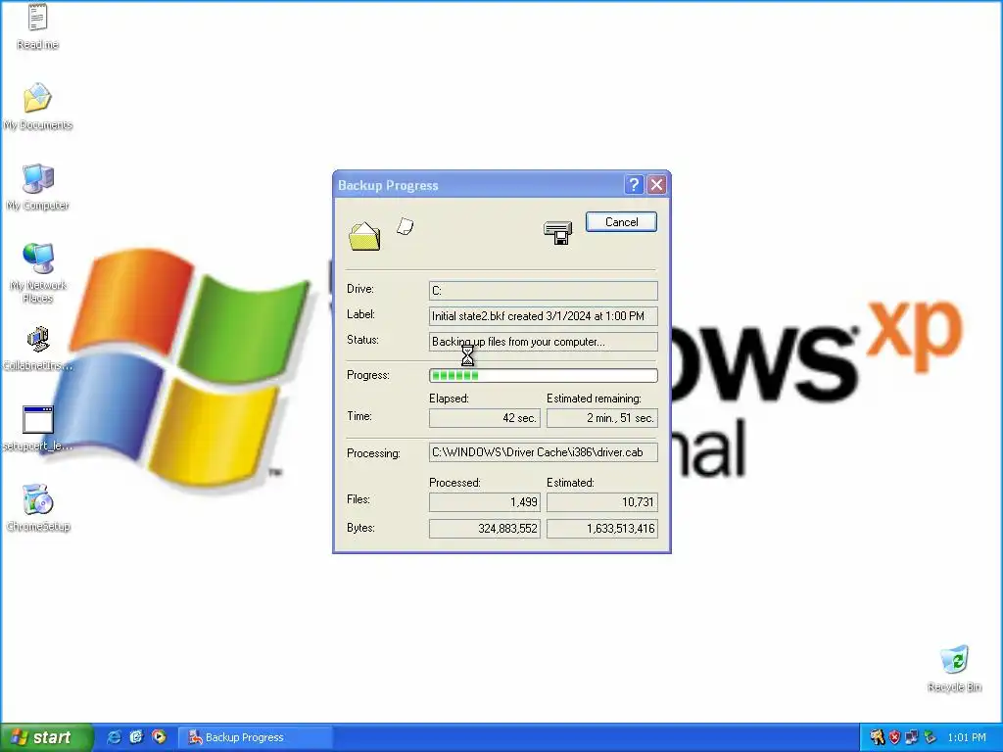The width and height of the screenshot is (1003, 752).
Task: Click the Label field with Initial state2.bkf
Action: point(543,316)
